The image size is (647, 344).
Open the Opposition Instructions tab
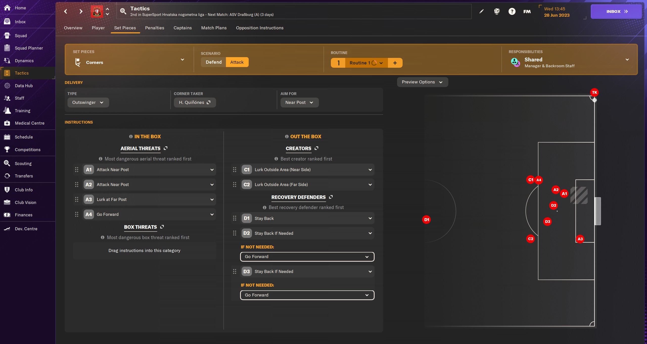tap(260, 28)
